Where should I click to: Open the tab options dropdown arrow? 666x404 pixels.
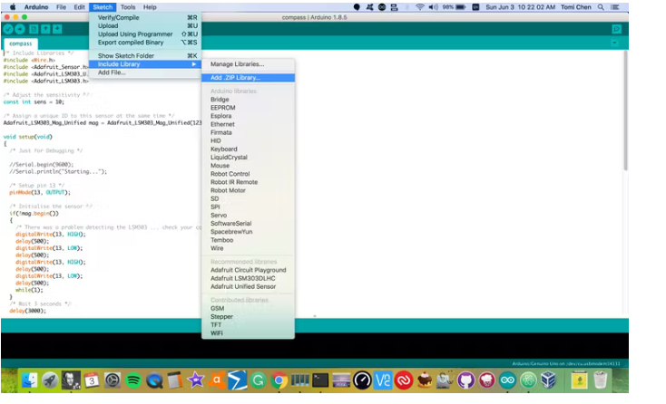614,43
